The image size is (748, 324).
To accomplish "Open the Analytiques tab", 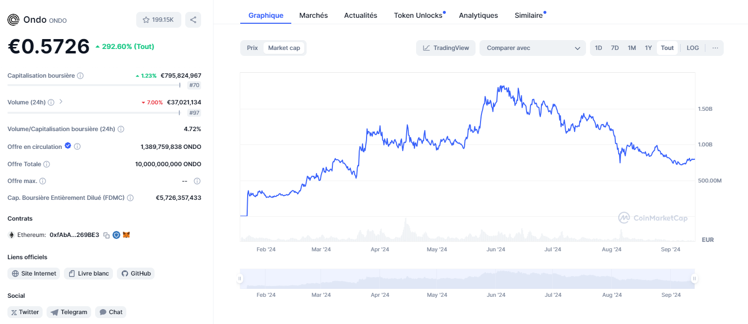I will click(479, 15).
